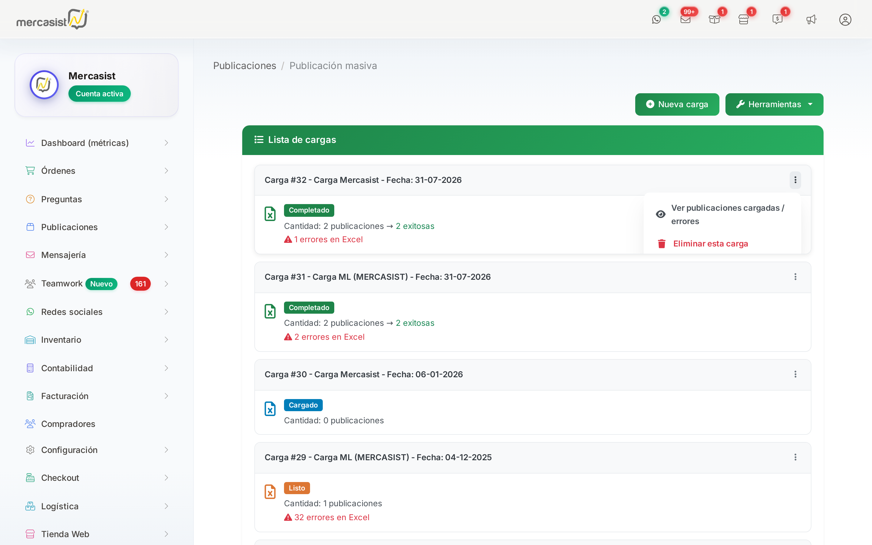Click the Mercasist account avatar

coord(44,85)
